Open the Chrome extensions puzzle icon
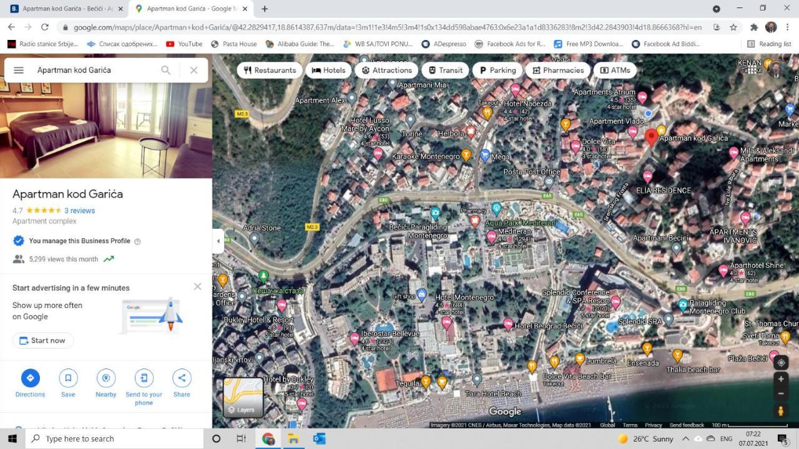The height and width of the screenshot is (449, 799). coord(754,27)
